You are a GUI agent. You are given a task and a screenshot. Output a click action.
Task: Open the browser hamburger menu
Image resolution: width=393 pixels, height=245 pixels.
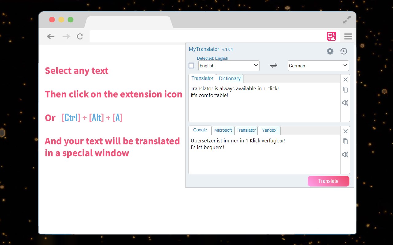[x=348, y=36]
